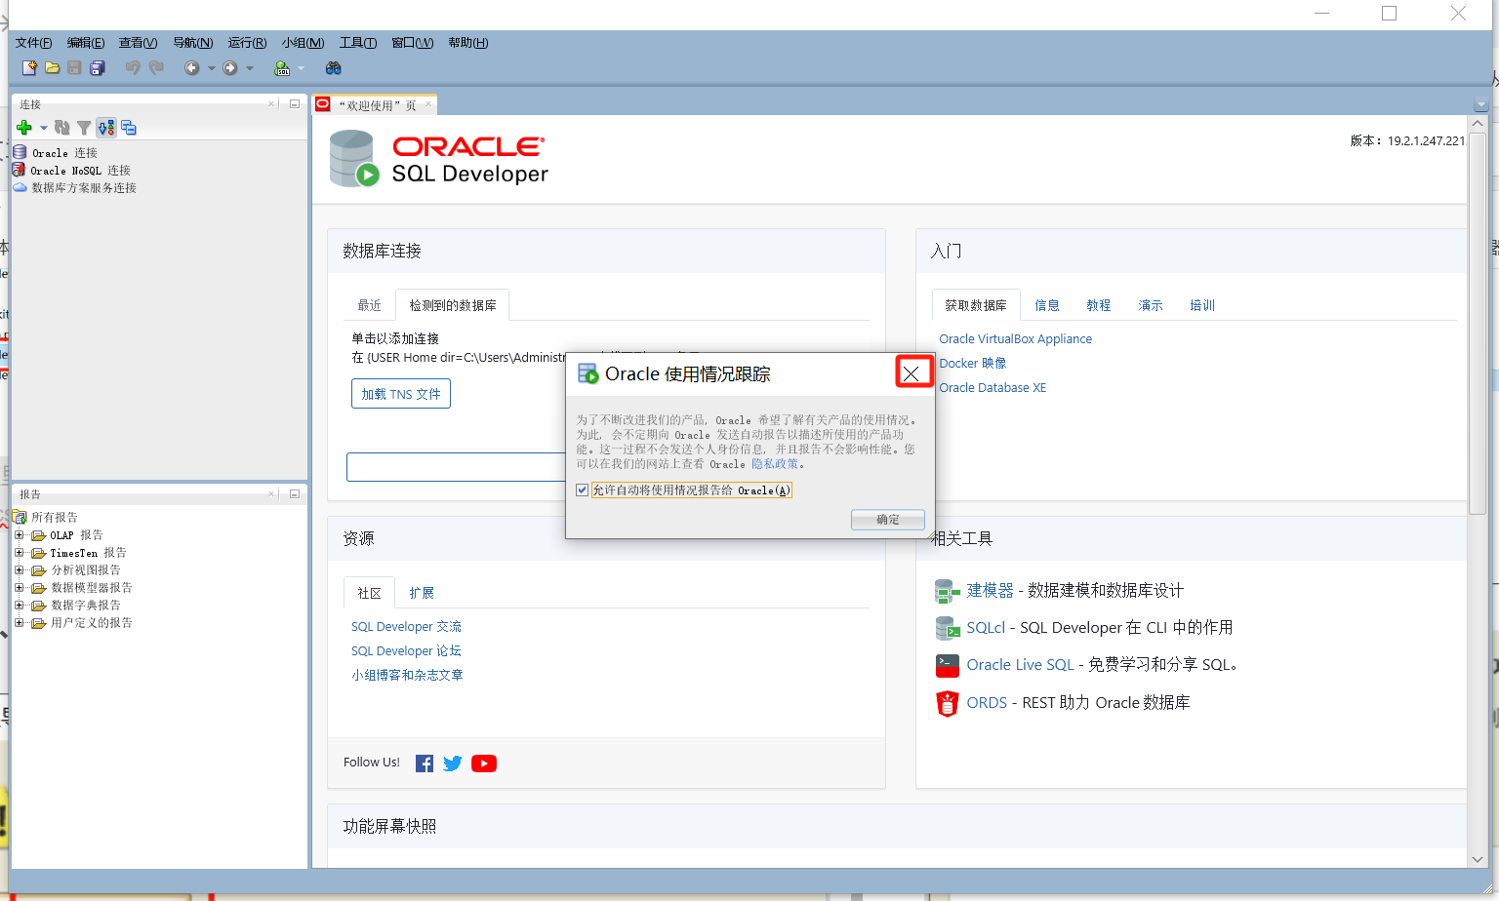Refresh the connections list

[61, 127]
